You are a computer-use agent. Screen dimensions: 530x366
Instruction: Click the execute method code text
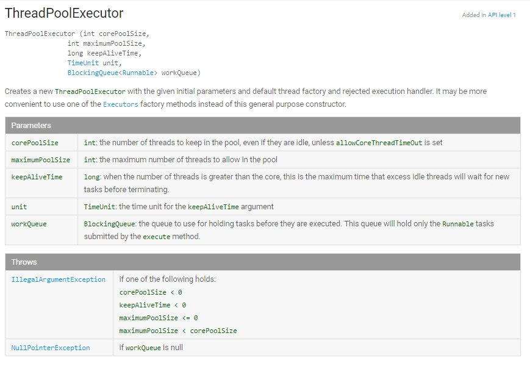click(x=156, y=237)
